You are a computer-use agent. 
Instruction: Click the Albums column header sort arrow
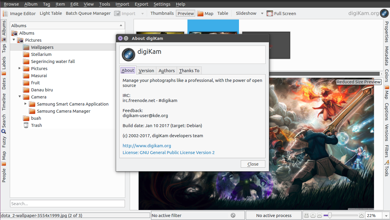pyautogui.click(x=121, y=26)
